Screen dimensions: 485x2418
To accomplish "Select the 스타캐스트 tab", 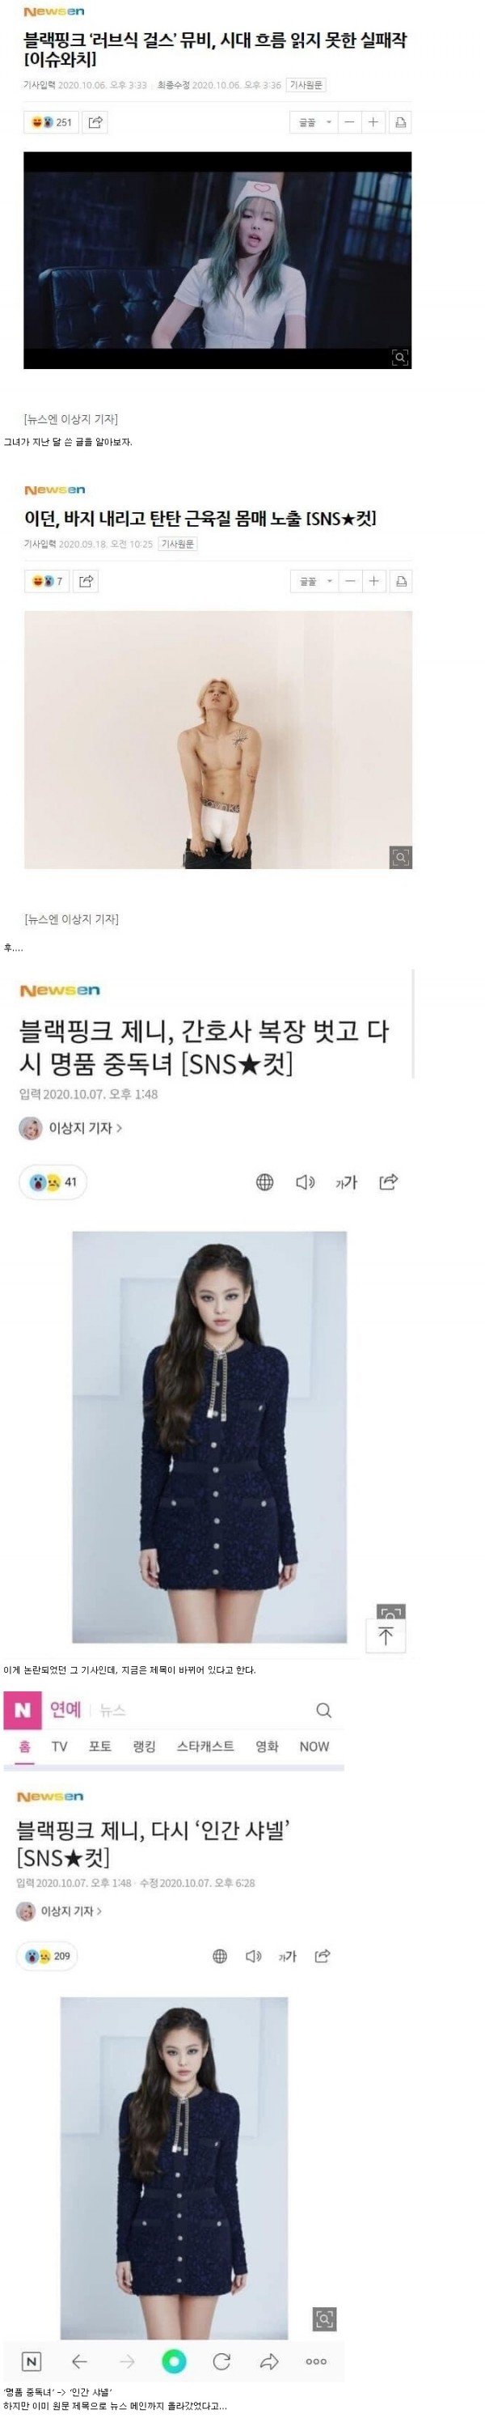I will pyautogui.click(x=205, y=1746).
